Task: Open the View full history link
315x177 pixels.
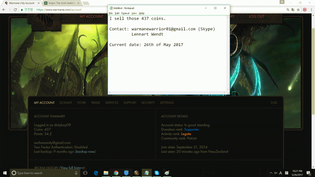Action: click(x=72, y=168)
